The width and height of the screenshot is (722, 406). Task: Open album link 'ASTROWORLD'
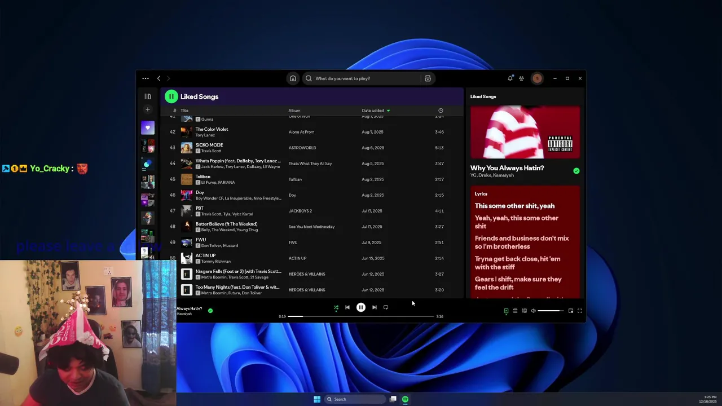tap(302, 148)
